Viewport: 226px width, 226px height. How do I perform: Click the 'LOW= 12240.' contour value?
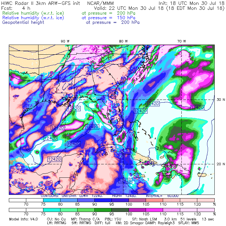point(91,196)
